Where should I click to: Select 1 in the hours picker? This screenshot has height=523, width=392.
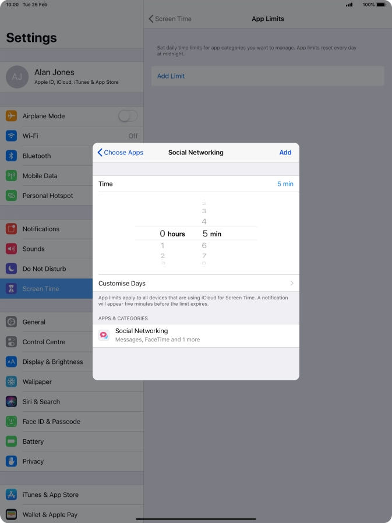tap(163, 246)
